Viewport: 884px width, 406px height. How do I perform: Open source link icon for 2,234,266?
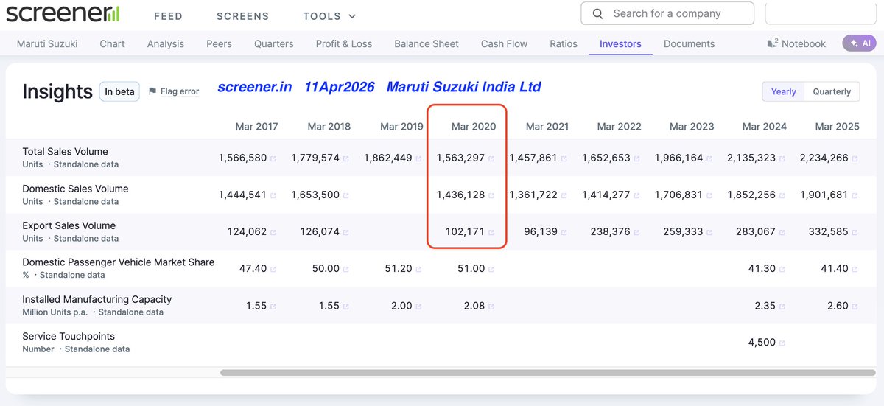(855, 158)
